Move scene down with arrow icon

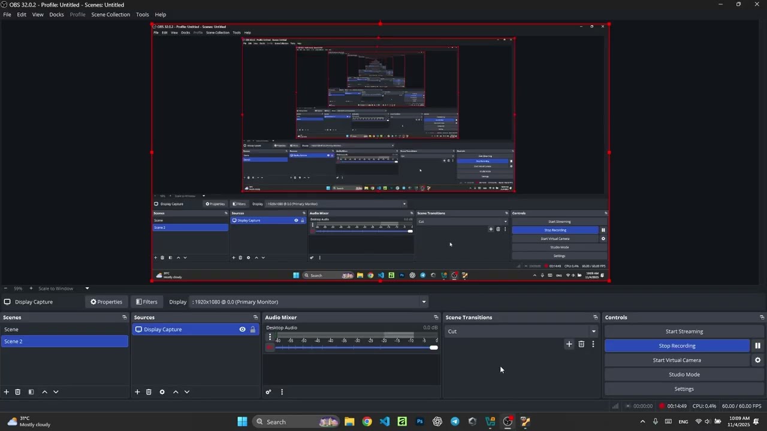coord(56,392)
